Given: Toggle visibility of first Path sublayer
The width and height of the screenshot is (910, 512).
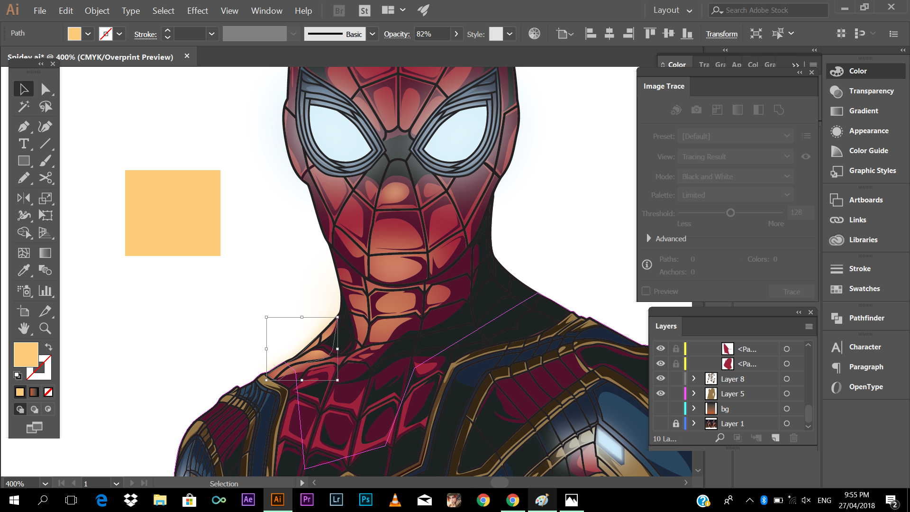Looking at the screenshot, I should click(660, 348).
